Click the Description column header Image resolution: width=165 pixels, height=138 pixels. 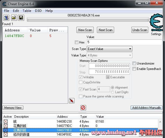coord(35,117)
